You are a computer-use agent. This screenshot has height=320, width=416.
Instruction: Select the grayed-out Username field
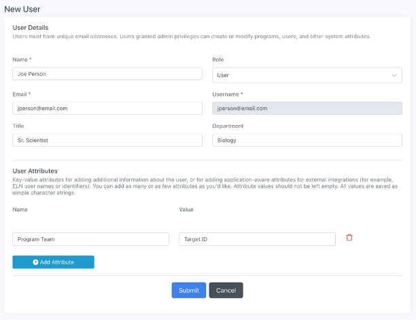(x=307, y=108)
